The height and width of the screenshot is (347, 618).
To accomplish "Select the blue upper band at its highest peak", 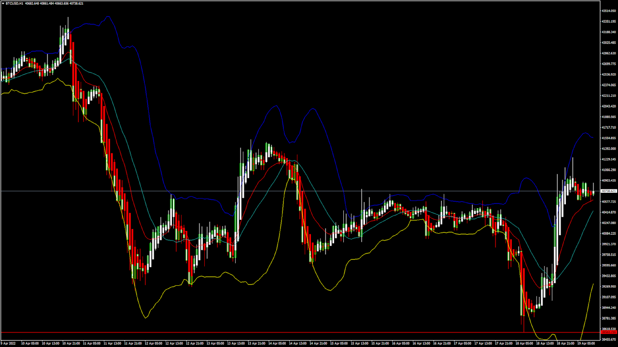I will point(108,17).
